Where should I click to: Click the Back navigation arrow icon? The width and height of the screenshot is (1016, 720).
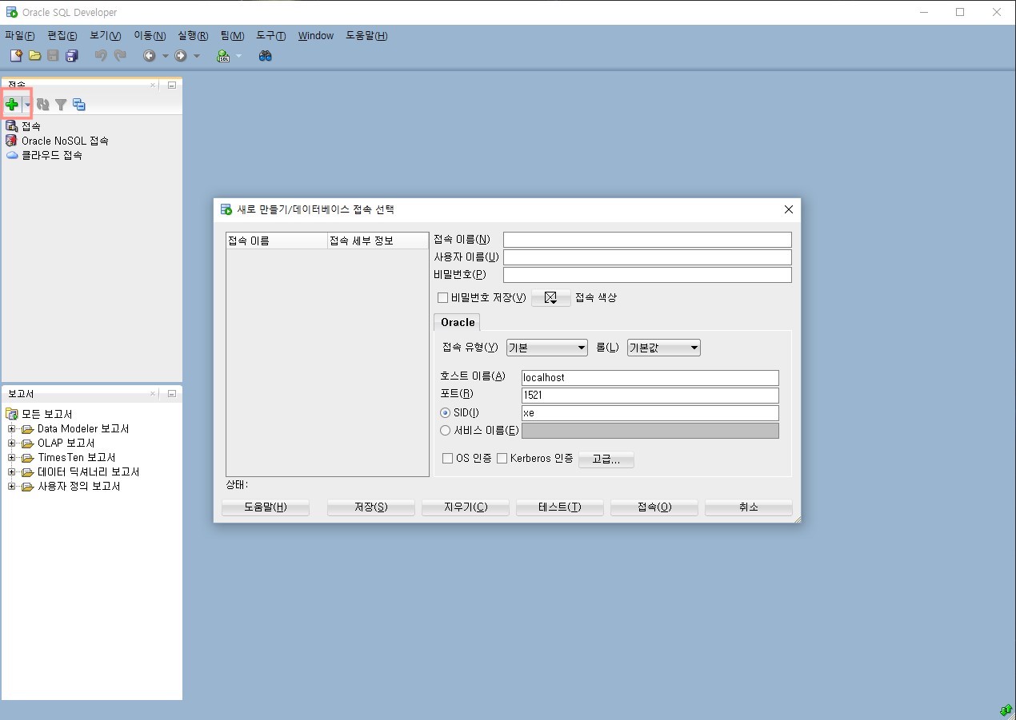coord(150,56)
